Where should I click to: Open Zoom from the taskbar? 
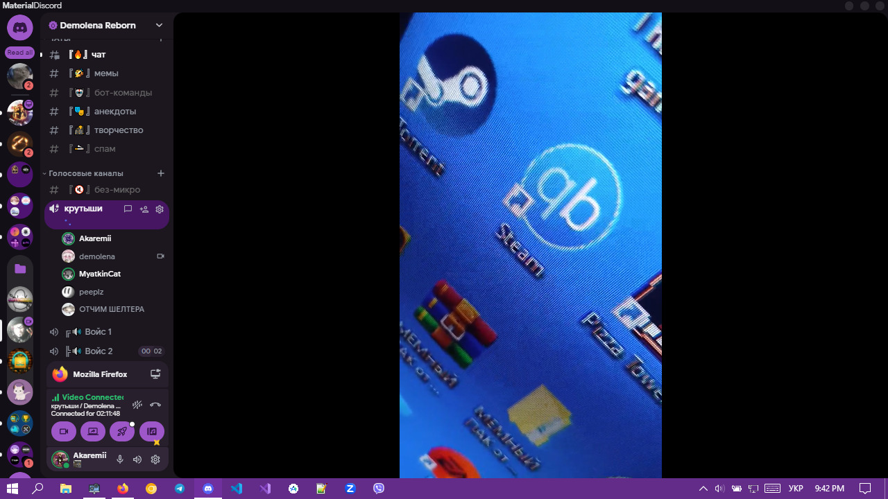click(x=350, y=489)
